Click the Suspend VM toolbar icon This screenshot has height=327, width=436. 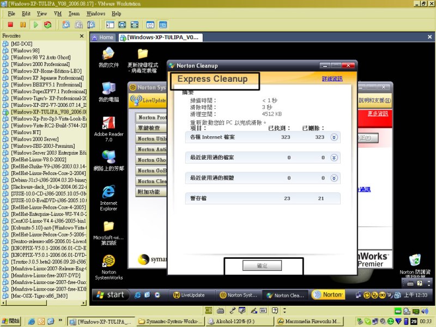[23, 25]
